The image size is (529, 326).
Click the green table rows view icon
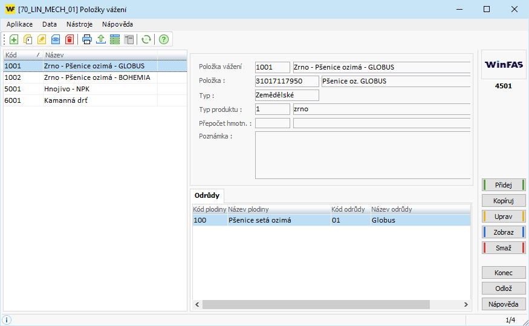[x=115, y=39]
